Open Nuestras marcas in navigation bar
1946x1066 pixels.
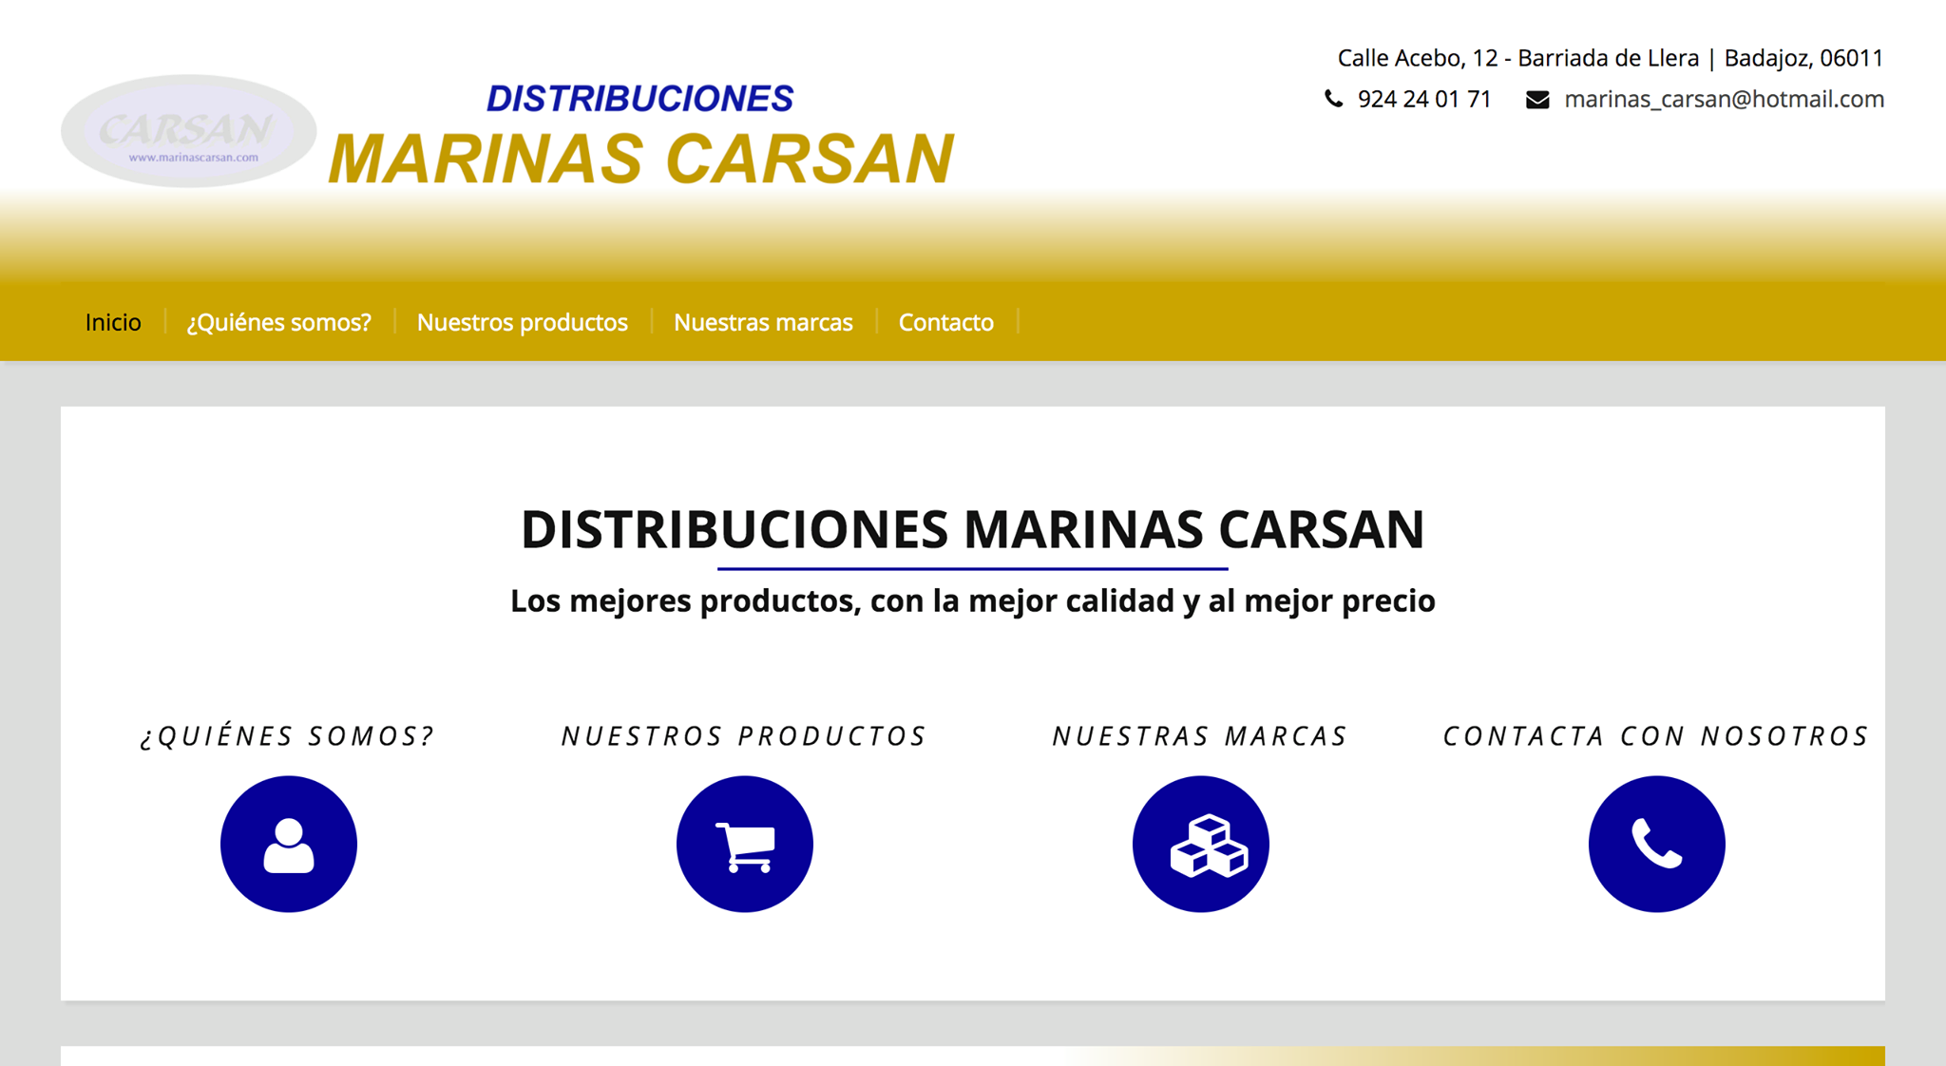pos(763,322)
